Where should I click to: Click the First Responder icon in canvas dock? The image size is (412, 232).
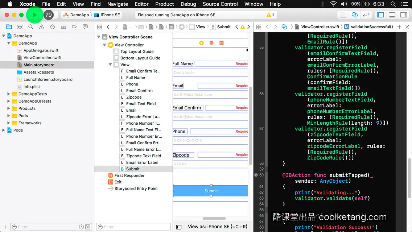[211, 43]
